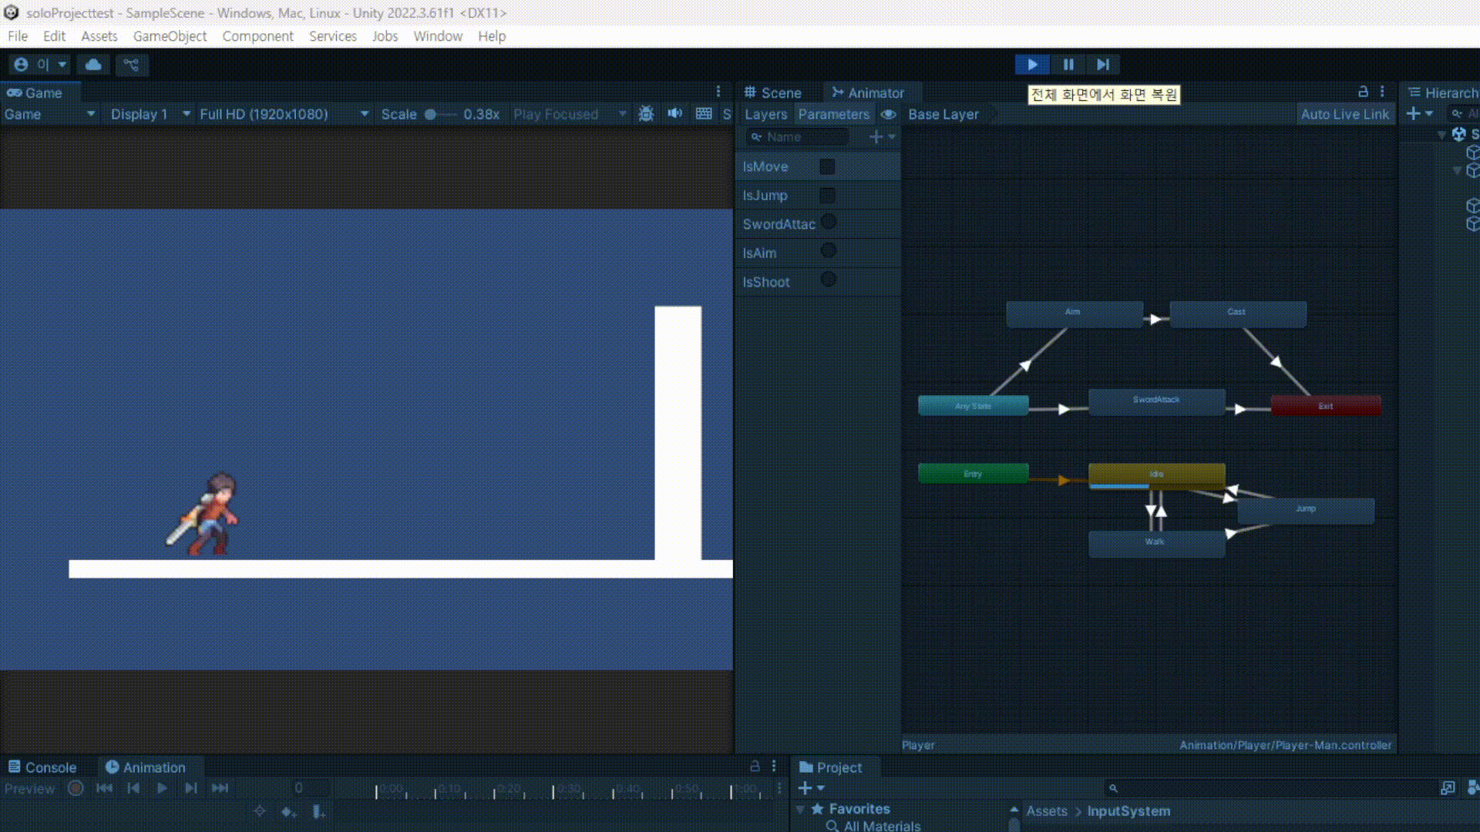Click animation record button
This screenshot has width=1480, height=832.
click(x=76, y=788)
